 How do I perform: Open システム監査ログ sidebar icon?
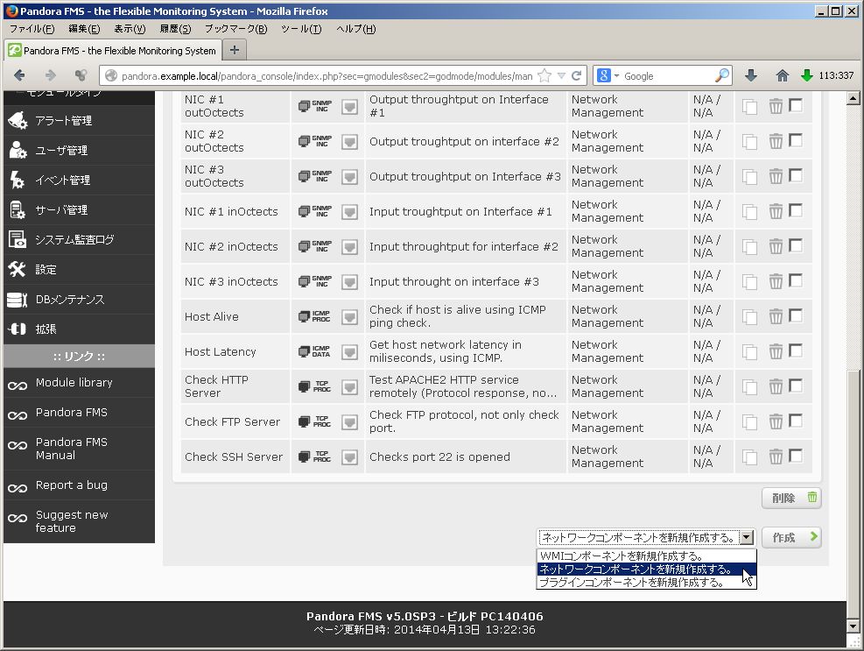pos(18,239)
